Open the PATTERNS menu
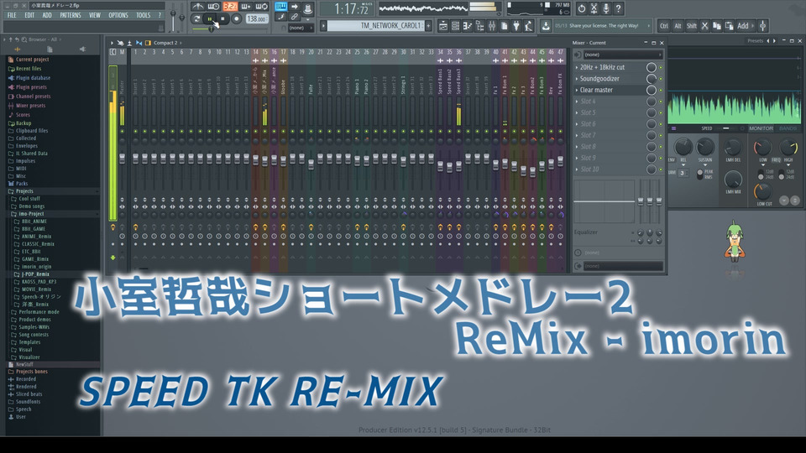806x453 pixels. [70, 15]
